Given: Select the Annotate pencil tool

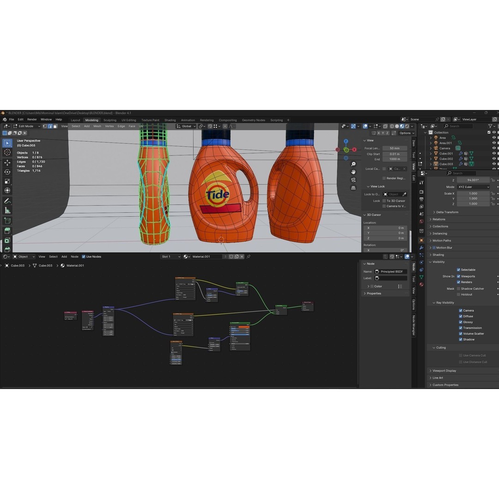Looking at the screenshot, I should [x=7, y=201].
